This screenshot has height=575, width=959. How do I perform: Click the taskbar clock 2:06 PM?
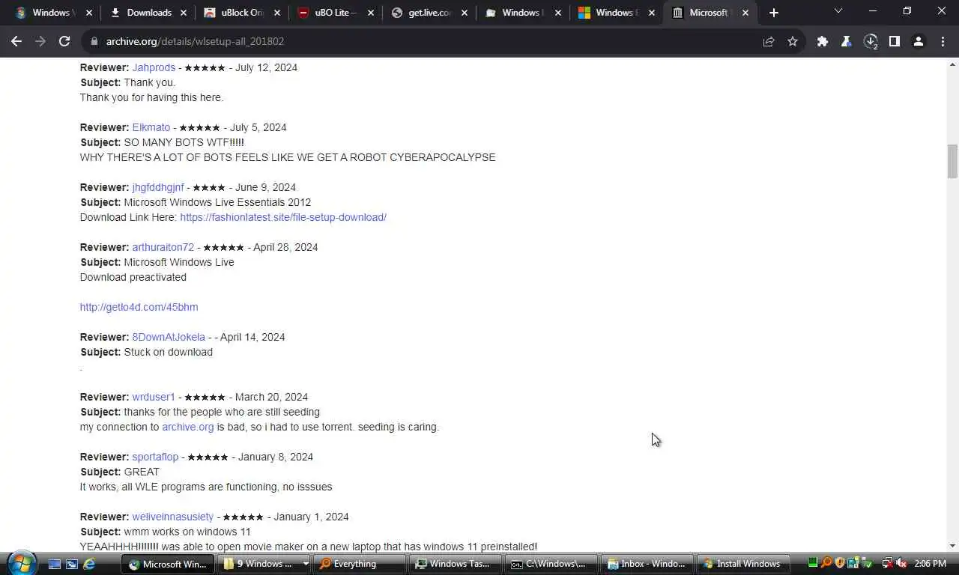click(x=930, y=563)
